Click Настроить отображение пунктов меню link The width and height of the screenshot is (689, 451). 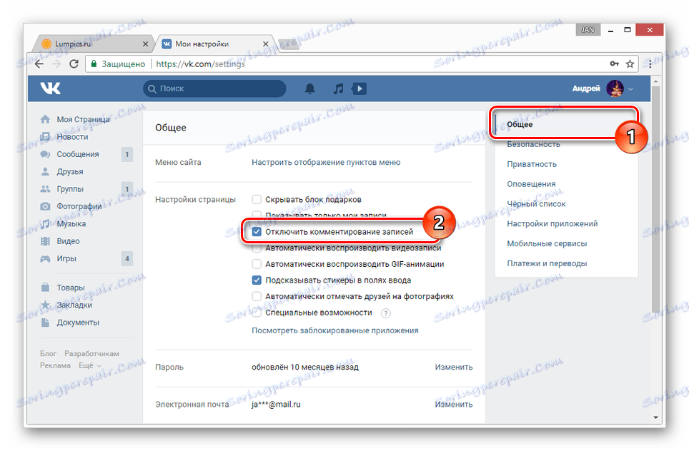click(x=326, y=162)
